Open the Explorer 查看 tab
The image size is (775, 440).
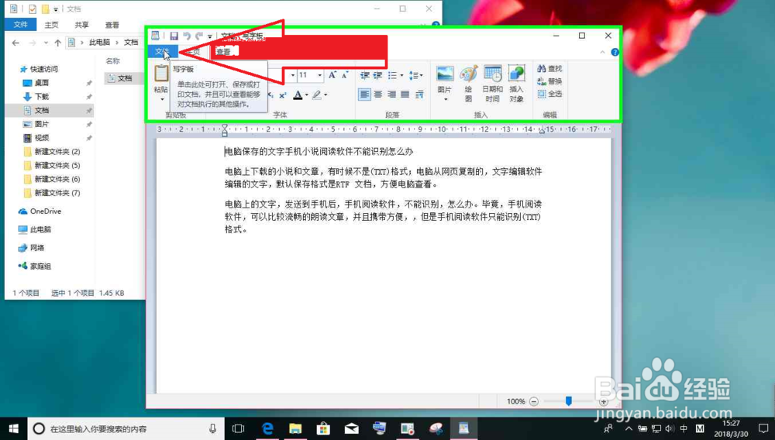click(112, 25)
